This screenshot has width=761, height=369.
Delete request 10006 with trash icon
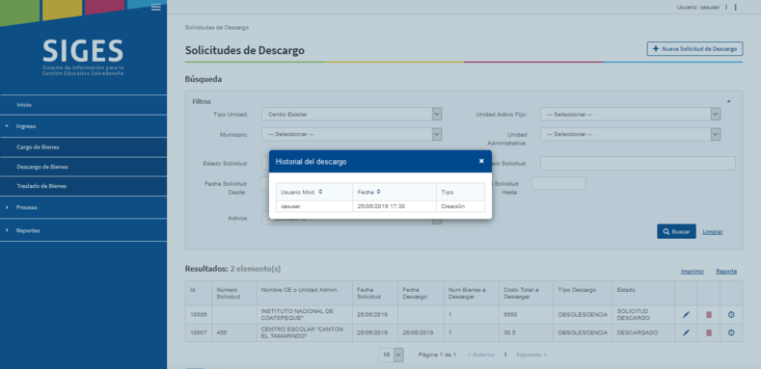(x=709, y=315)
